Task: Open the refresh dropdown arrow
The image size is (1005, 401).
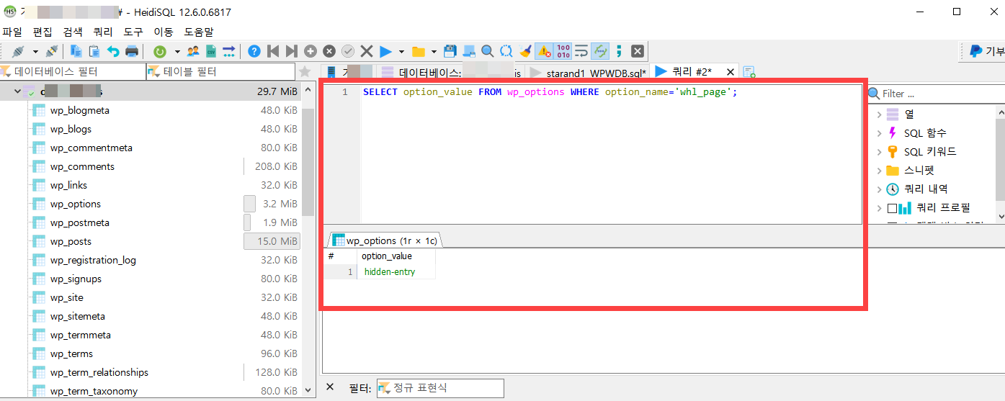Action: tap(177, 51)
